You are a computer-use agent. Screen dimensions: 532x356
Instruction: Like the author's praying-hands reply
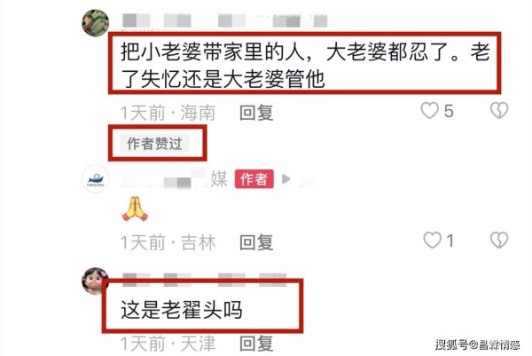pos(433,241)
